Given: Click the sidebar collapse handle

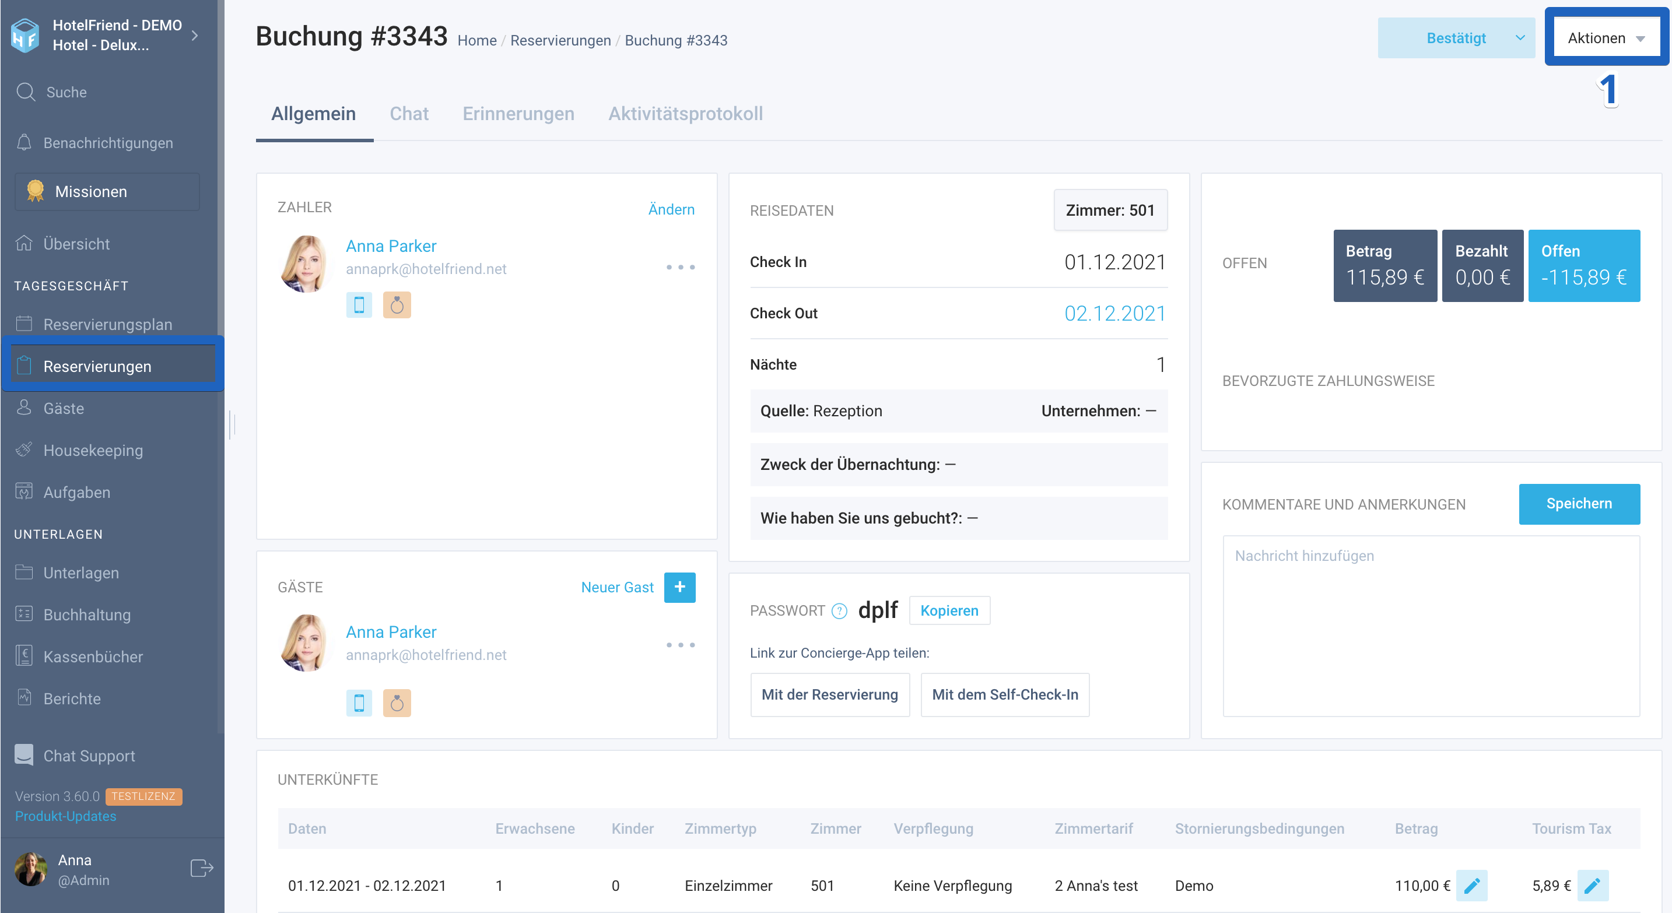Looking at the screenshot, I should [232, 425].
